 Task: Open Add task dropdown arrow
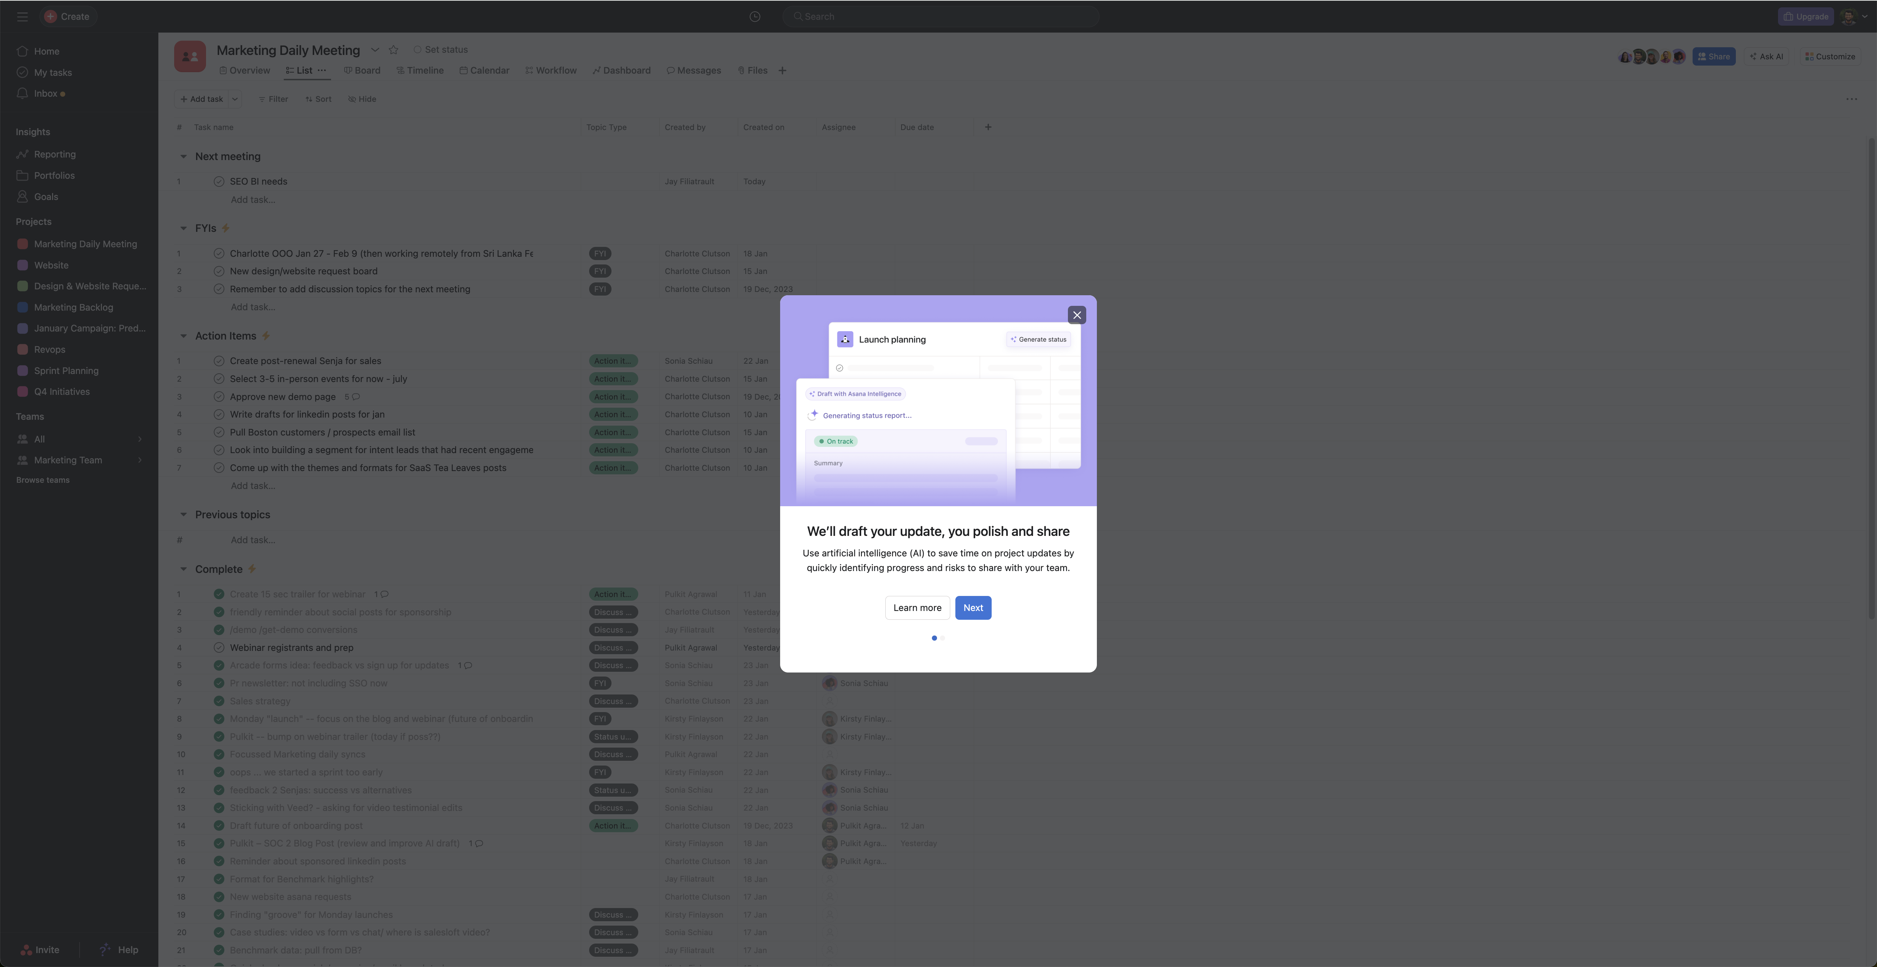[235, 99]
